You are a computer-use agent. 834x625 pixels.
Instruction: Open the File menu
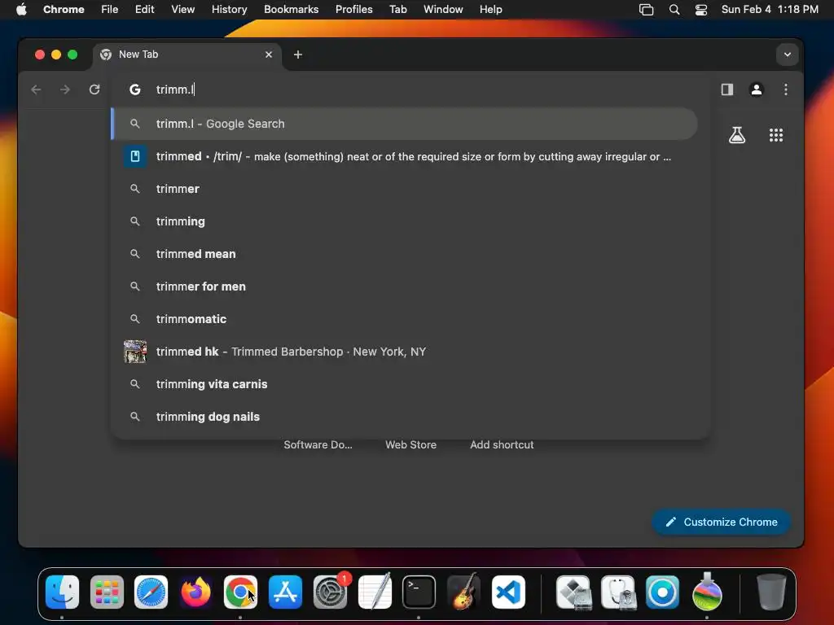pos(110,10)
